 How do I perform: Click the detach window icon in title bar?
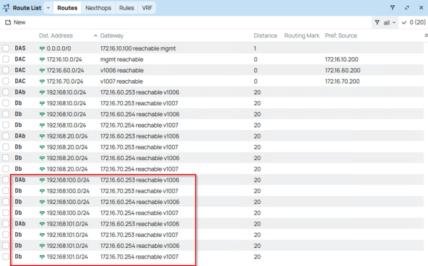[x=407, y=8]
